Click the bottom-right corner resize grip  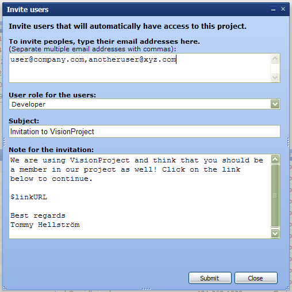click(287, 288)
